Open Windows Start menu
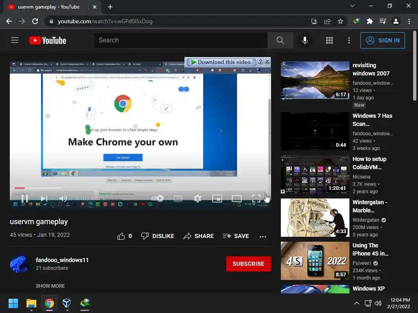This screenshot has width=418, height=313. click(x=13, y=303)
